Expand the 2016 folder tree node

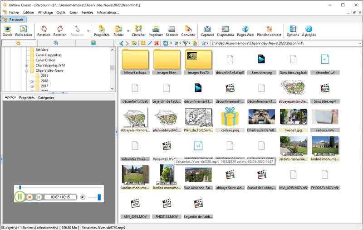pyautogui.click(x=32, y=81)
